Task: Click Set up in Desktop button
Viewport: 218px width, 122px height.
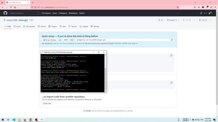Action: pos(50,40)
